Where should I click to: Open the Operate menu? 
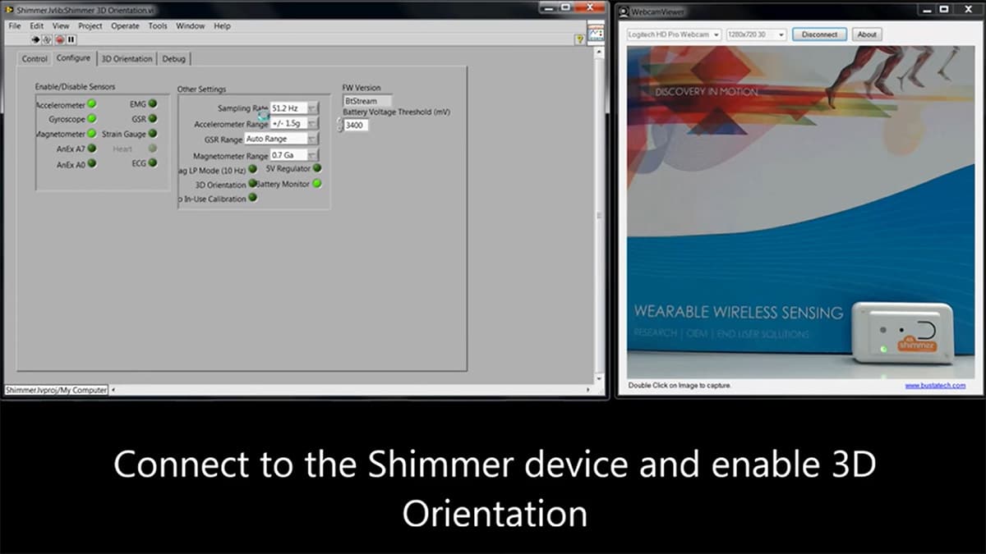coord(125,26)
